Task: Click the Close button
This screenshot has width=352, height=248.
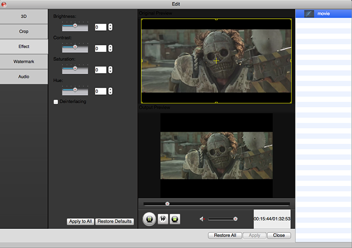Action: pos(279,235)
